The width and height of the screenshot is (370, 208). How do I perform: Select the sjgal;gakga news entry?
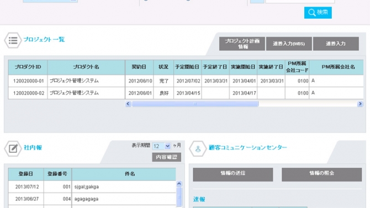(x=92, y=187)
